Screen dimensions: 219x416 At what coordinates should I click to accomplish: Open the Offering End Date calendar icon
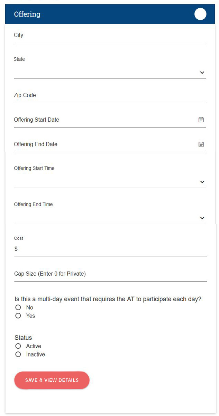(x=201, y=144)
